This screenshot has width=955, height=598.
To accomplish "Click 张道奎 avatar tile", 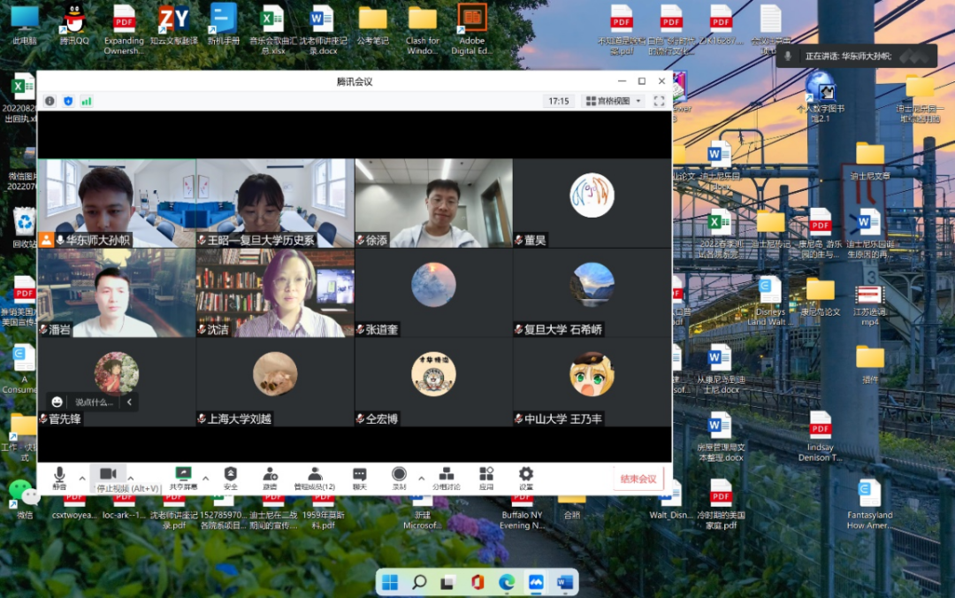I will point(433,293).
